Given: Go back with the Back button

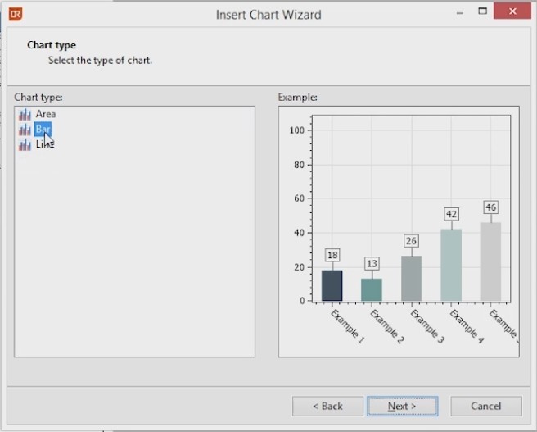Looking at the screenshot, I should [x=327, y=406].
